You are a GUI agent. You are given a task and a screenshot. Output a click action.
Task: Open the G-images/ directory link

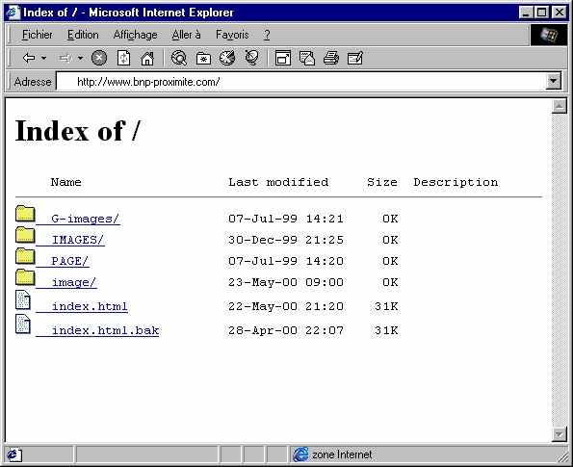[85, 219]
